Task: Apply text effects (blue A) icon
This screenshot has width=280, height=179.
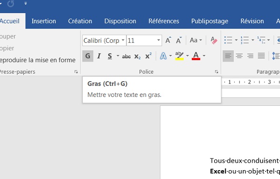Action: click(163, 56)
